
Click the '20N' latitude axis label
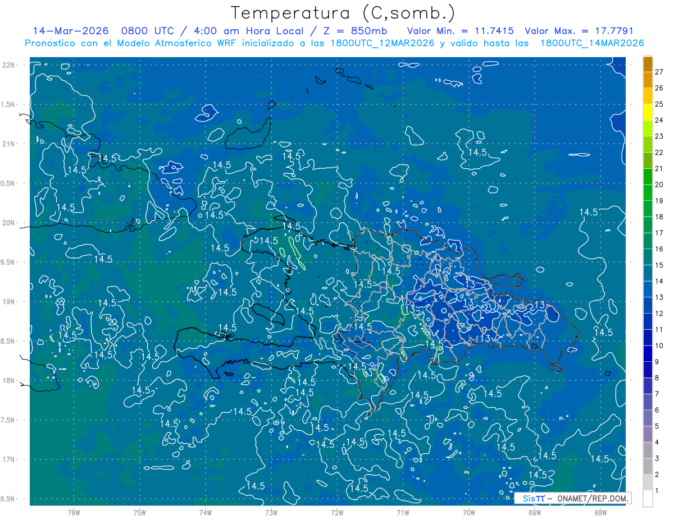[x=9, y=223]
